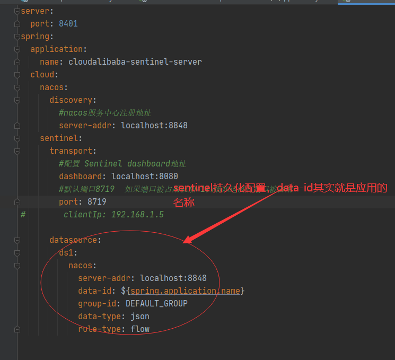Click the transport: key

point(73,151)
